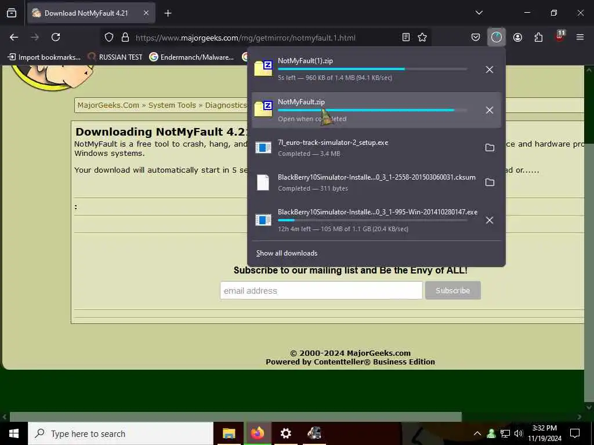Image resolution: width=594 pixels, height=445 pixels.
Task: Close the Download NotMyFault 4.21 tab
Action: (x=146, y=13)
